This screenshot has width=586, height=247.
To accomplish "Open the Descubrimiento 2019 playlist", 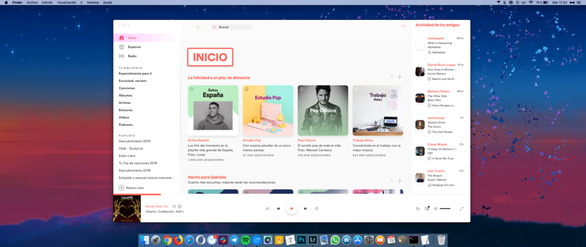I will 134,141.
